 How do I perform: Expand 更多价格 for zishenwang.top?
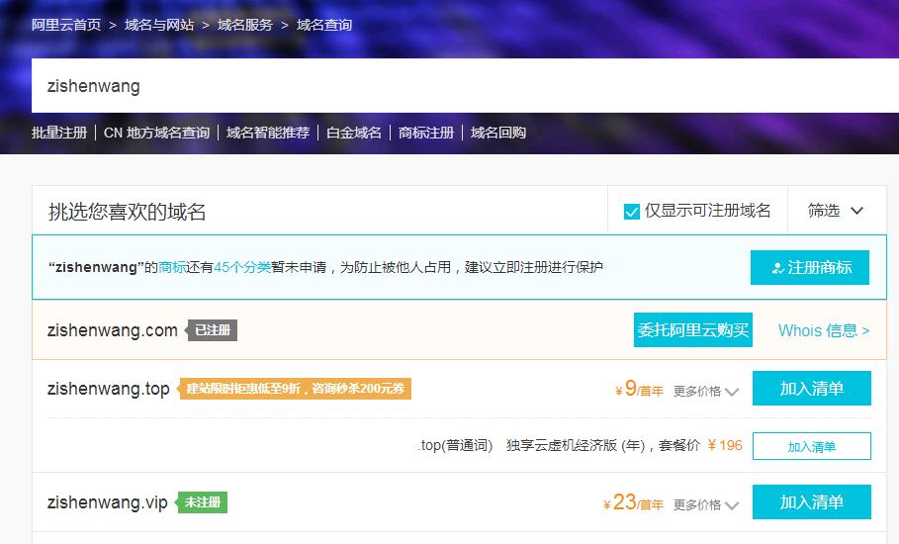click(706, 392)
